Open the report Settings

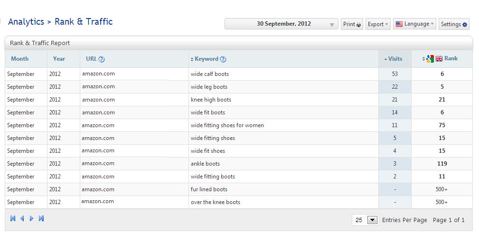454,24
